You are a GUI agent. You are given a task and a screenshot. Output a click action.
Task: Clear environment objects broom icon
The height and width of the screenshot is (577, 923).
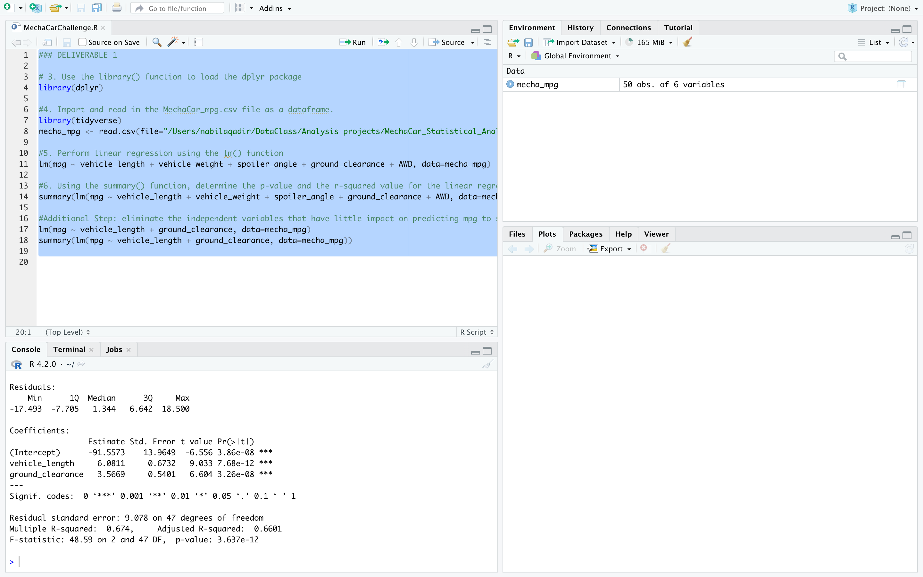[687, 42]
